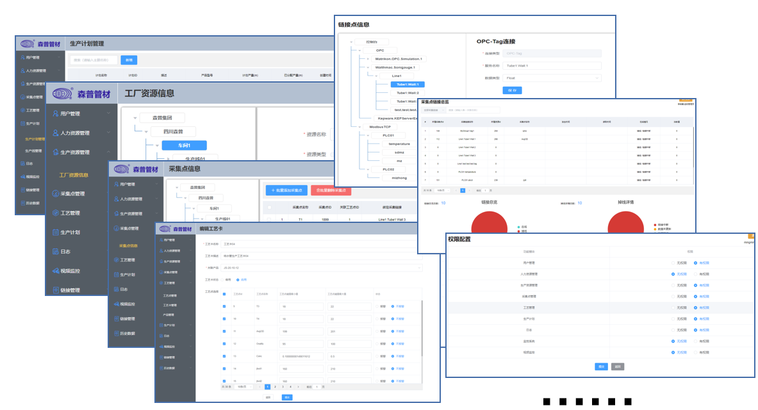Click 生产计划 calendar icon in 工厂资源信息 sidebar
This screenshot has height=410, width=758.
(x=56, y=232)
